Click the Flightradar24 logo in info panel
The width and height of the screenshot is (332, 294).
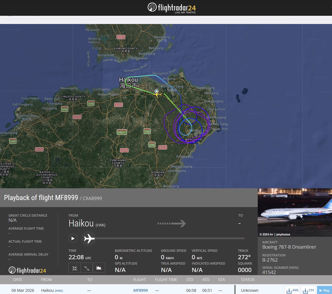27,270
